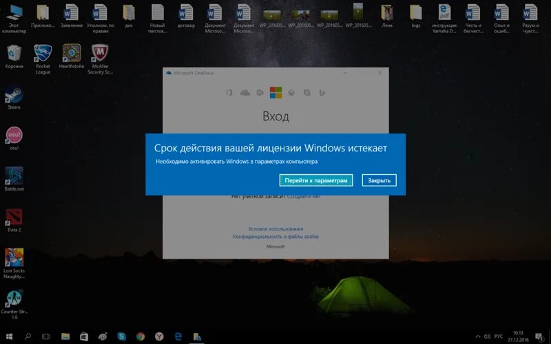Open the Windows Start menu

[x=10, y=336]
